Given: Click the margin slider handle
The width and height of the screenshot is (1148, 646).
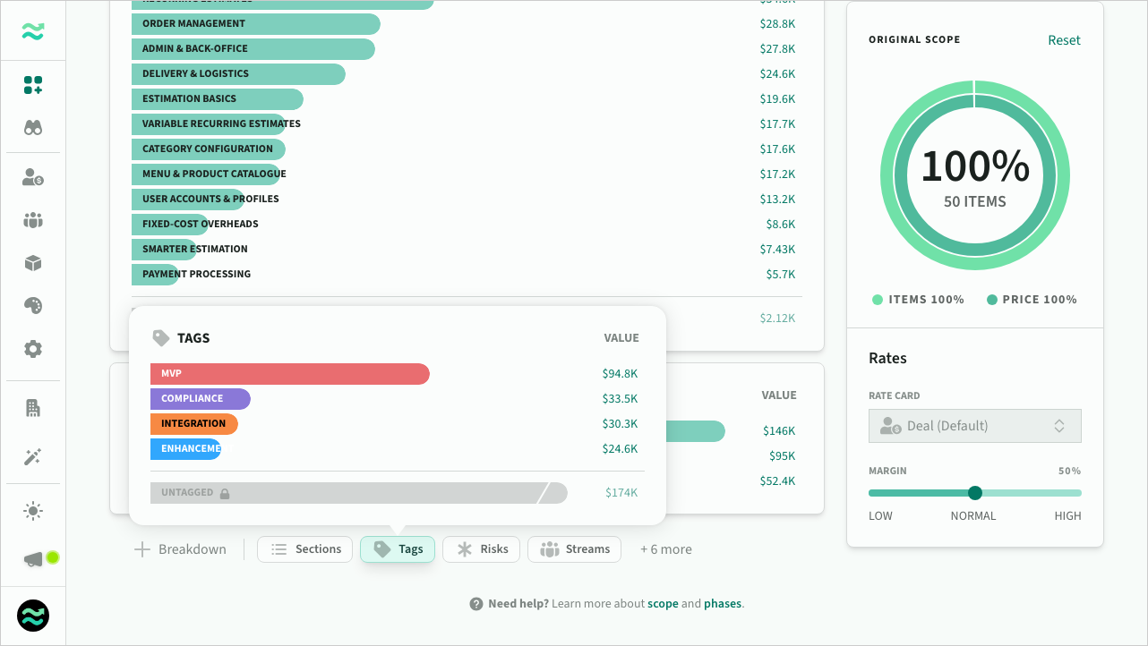Looking at the screenshot, I should point(975,493).
